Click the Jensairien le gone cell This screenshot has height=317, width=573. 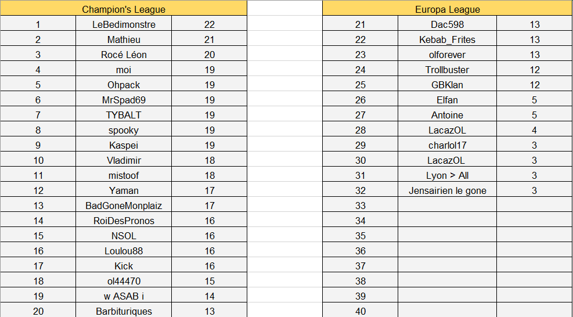point(448,190)
